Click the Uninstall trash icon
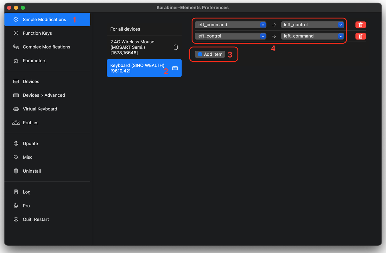 [x=16, y=171]
